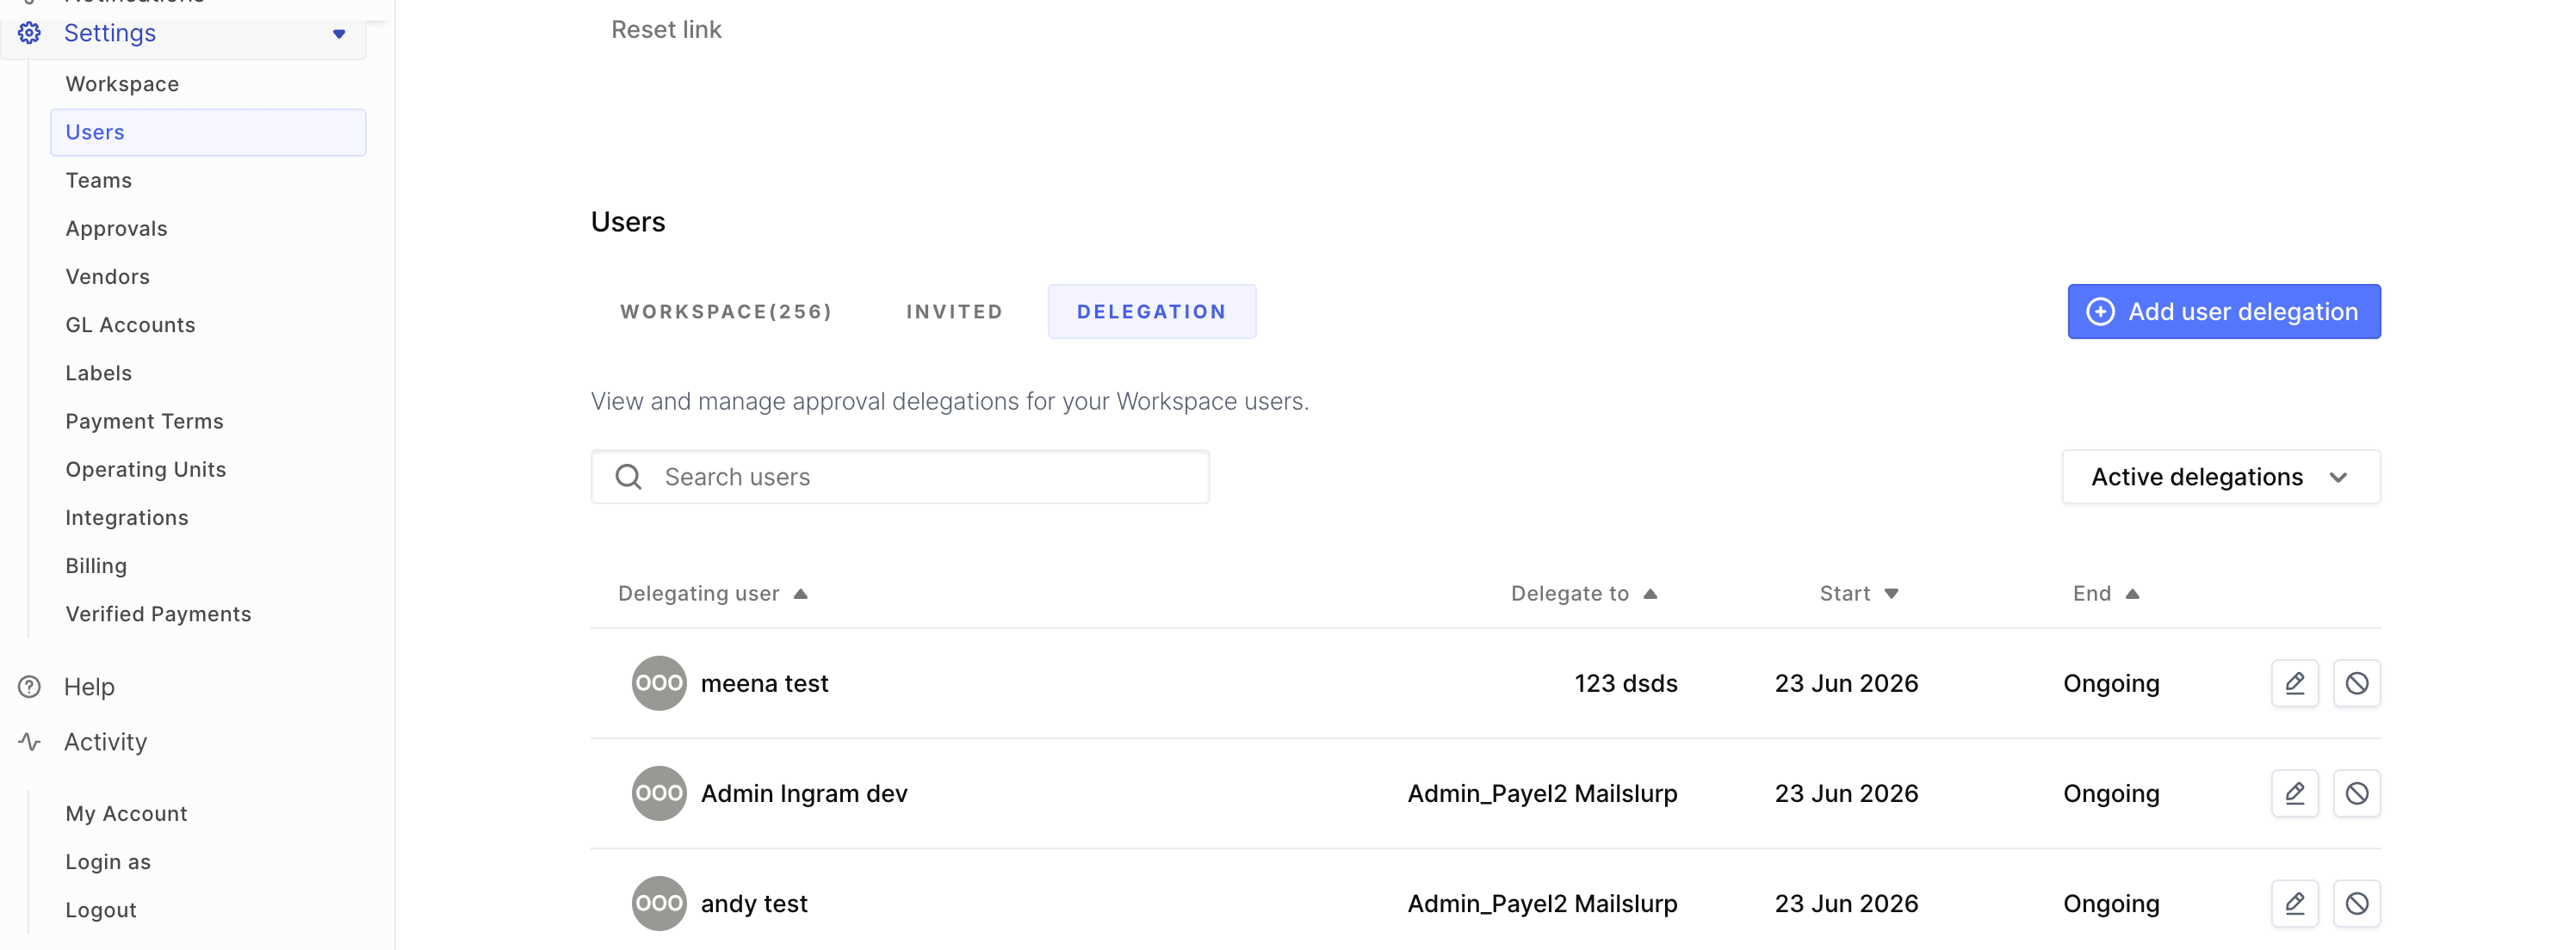Click Admin_Payel2 Mailslurp in andy test row
Image resolution: width=2576 pixels, height=950 pixels.
pos(1542,904)
